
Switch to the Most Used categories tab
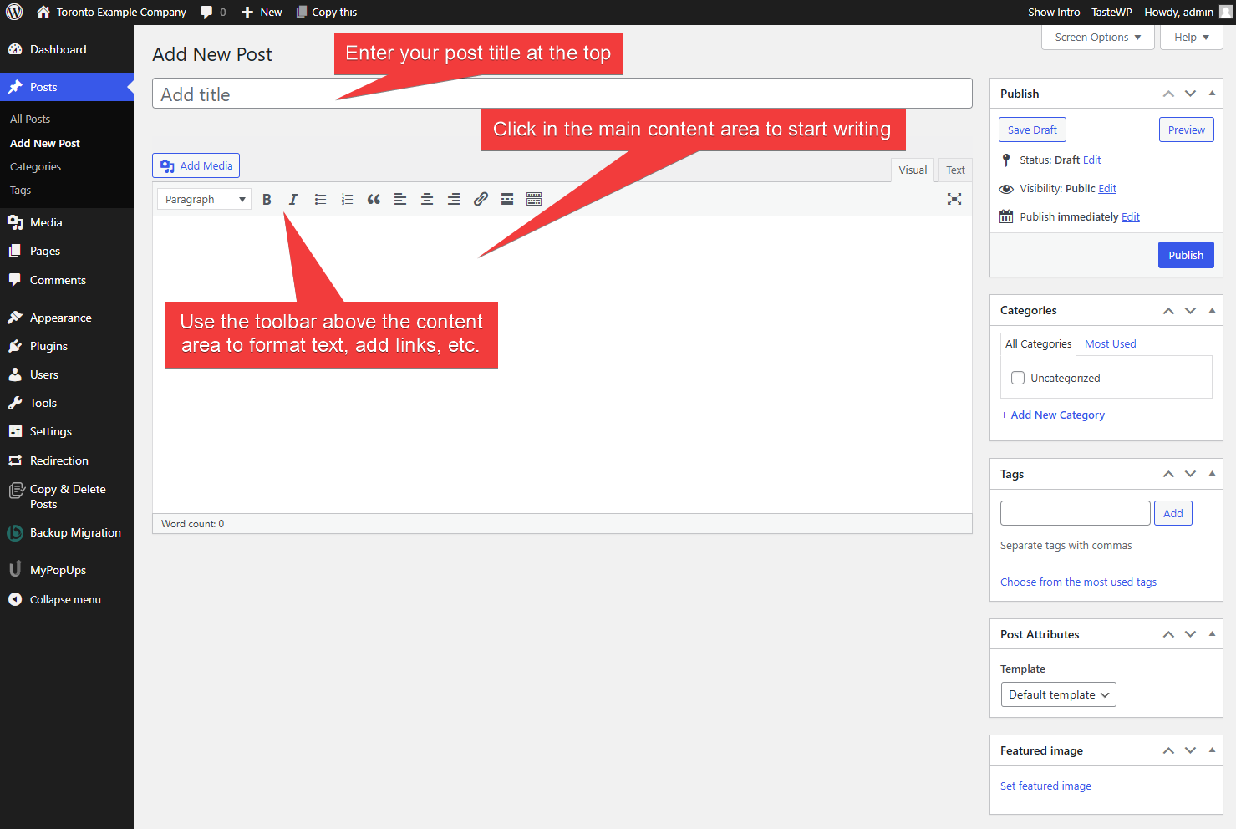point(1110,343)
